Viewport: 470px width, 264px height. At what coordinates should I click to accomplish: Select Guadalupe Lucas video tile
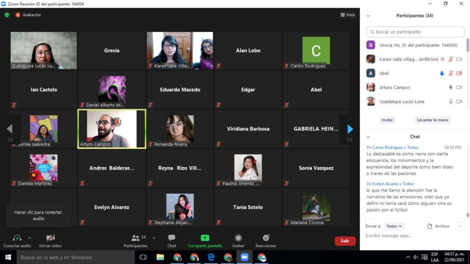click(44, 51)
